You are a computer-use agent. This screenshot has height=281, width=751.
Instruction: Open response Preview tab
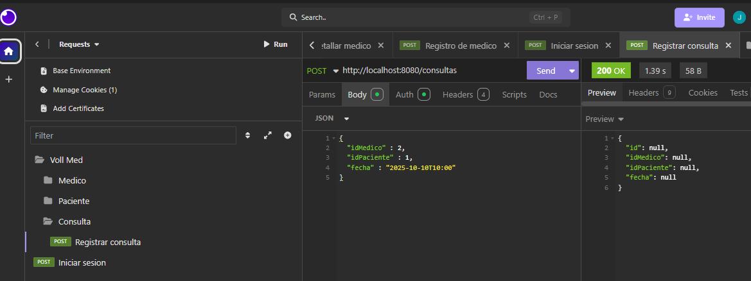(601, 92)
